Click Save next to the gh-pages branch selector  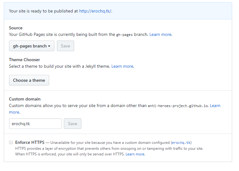point(66,46)
